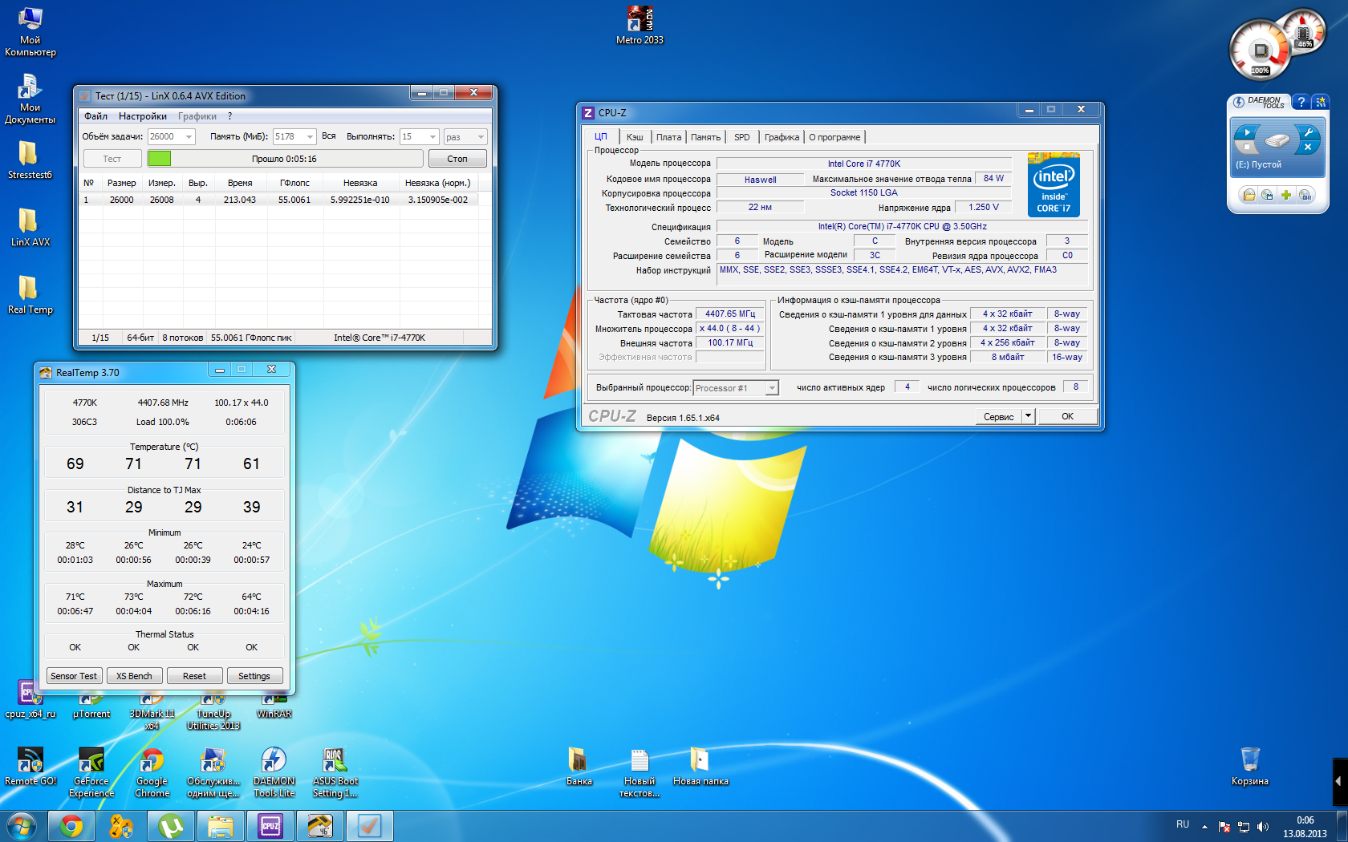
Task: Expand the раз units dropdown in LinX
Action: 481,137
